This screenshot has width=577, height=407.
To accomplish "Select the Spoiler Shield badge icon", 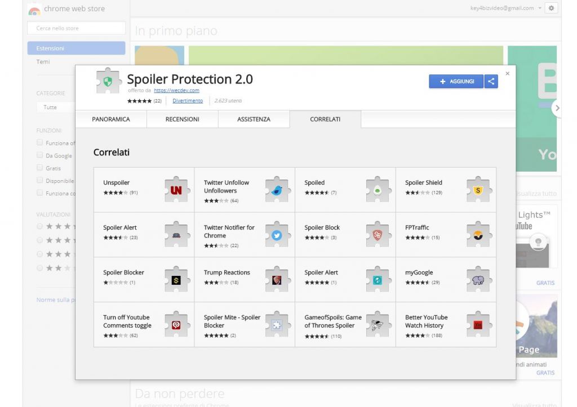I will click(478, 190).
